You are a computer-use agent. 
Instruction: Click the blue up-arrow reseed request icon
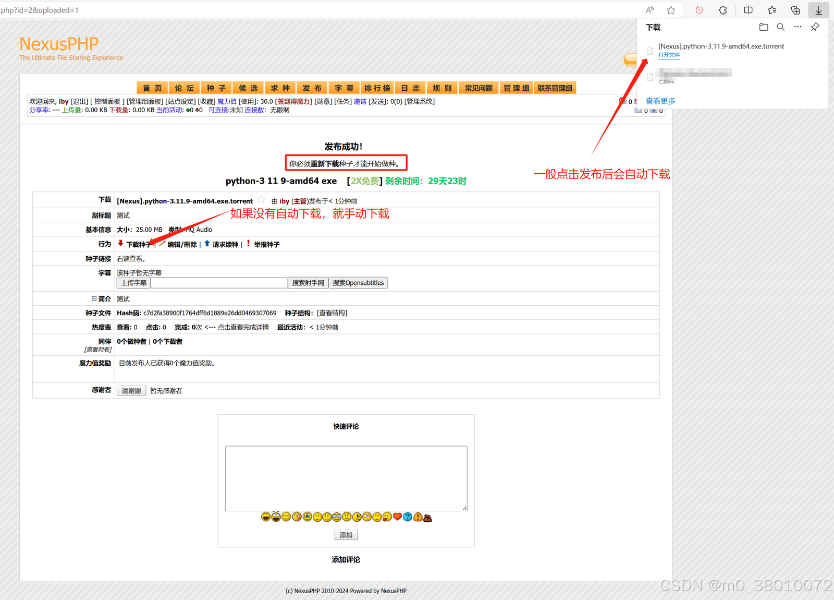[207, 243]
